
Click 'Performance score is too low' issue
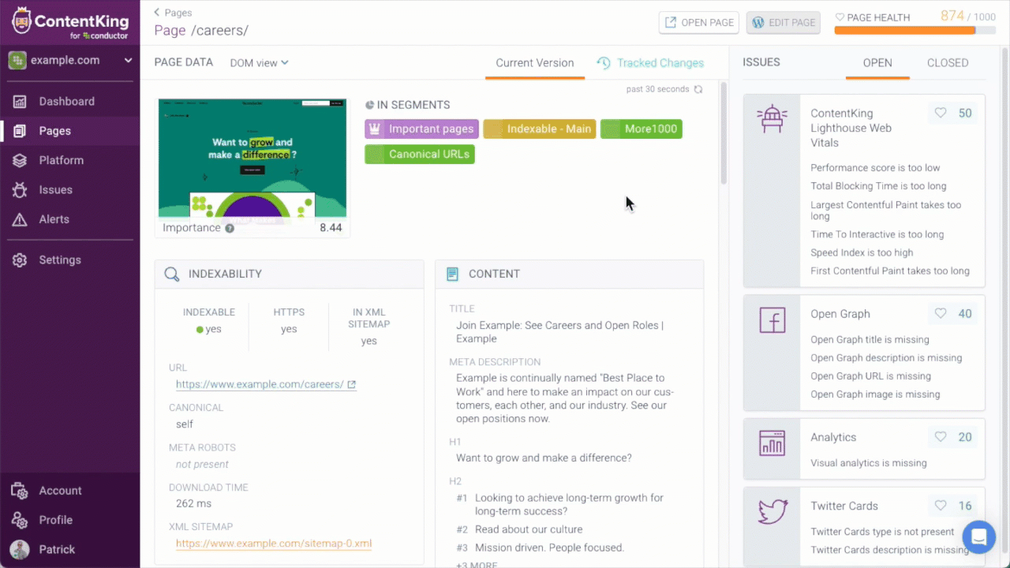point(875,168)
